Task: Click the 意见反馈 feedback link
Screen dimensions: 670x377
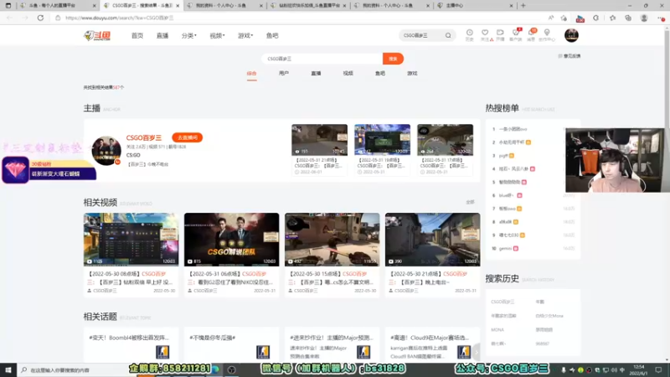Action: pos(569,56)
